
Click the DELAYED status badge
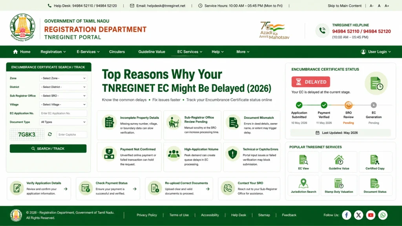(311, 82)
